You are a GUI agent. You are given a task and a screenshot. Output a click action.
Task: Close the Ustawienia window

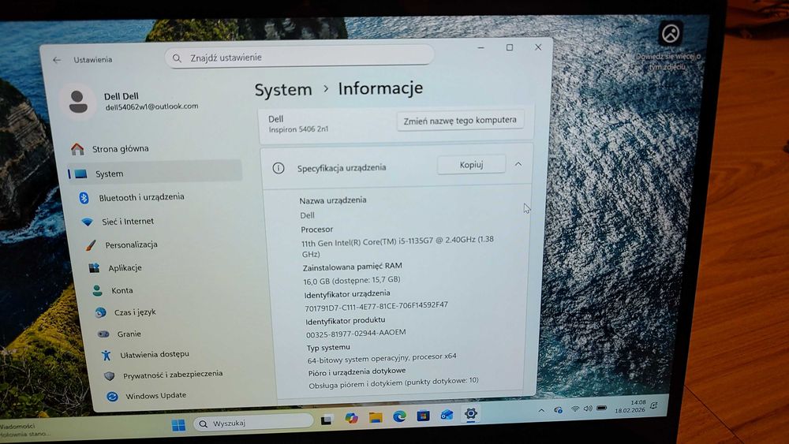[x=538, y=47]
